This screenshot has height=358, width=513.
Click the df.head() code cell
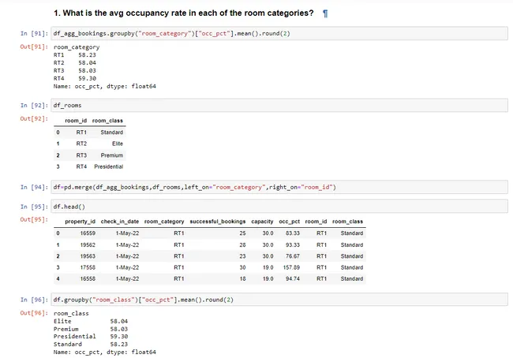coord(276,206)
